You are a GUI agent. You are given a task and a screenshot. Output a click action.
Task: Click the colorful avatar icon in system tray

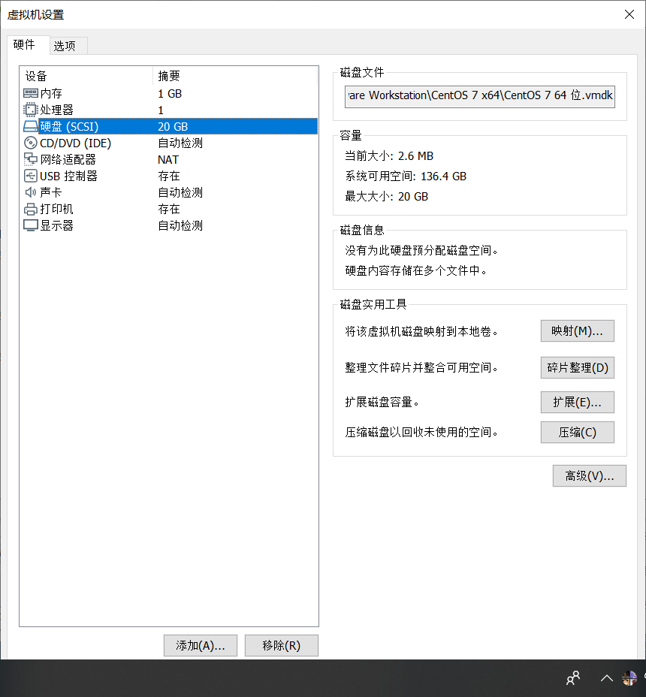629,678
